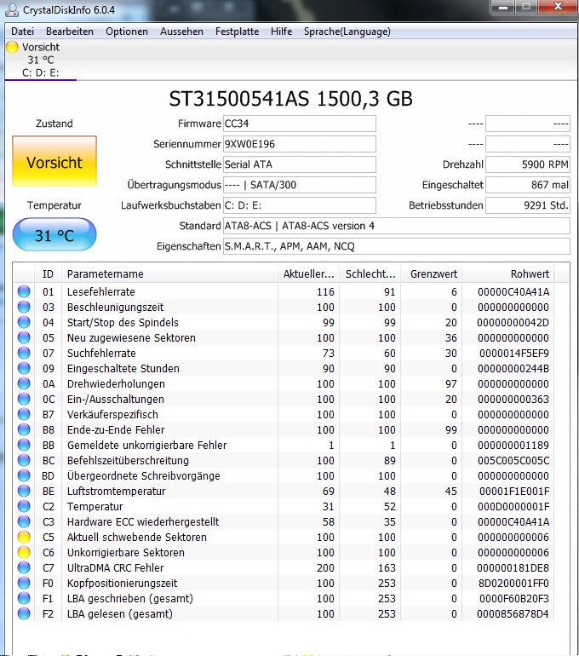Click the status orb for Übergeordnete Schreibvorgänge
Image resolution: width=579 pixels, height=656 pixels.
24,475
